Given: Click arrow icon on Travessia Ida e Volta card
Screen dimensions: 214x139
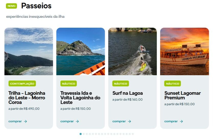Looking at the screenshot, I should 77,121.
